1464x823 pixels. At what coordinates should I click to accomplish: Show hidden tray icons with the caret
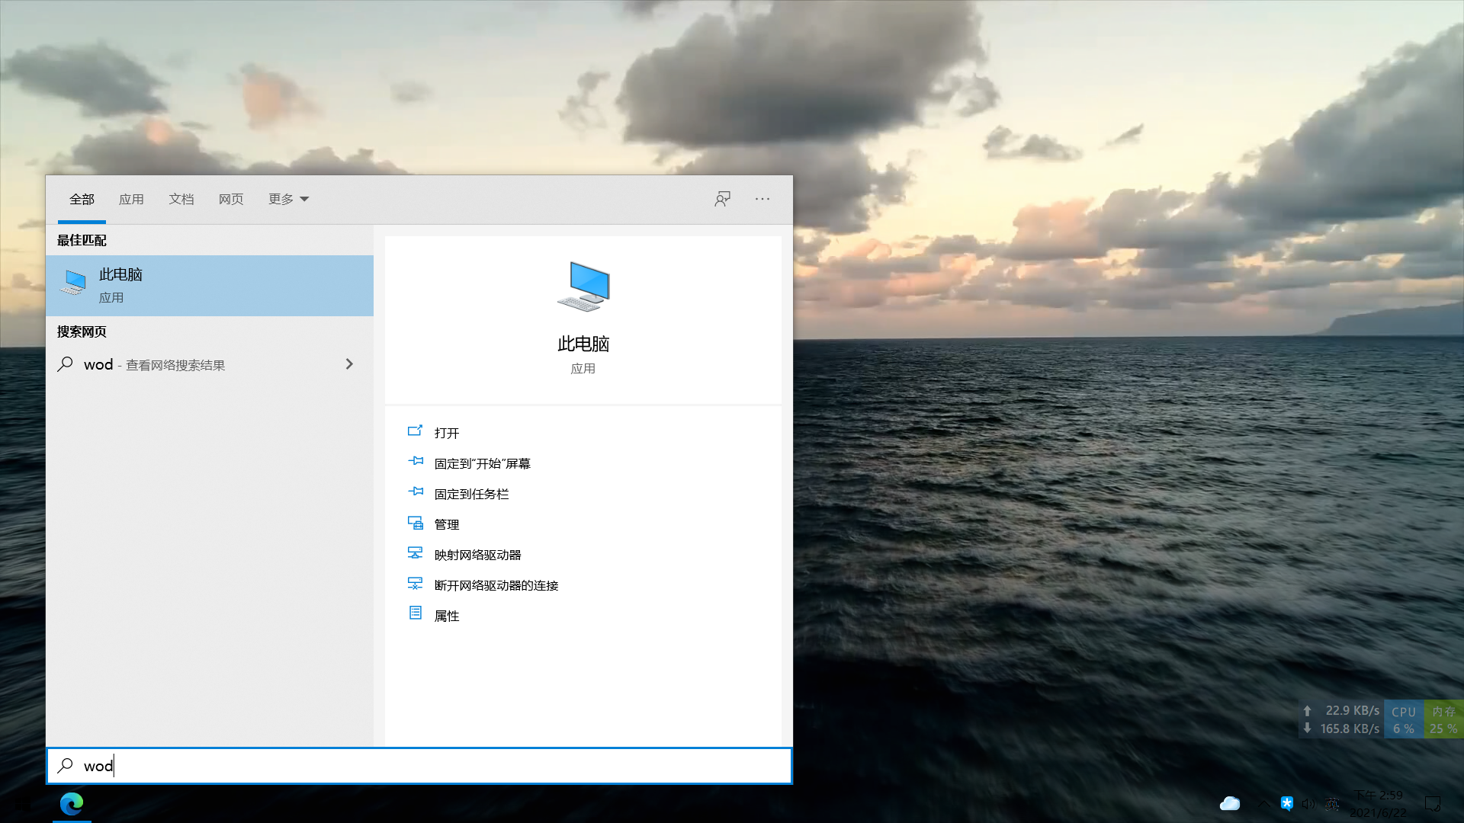point(1263,803)
